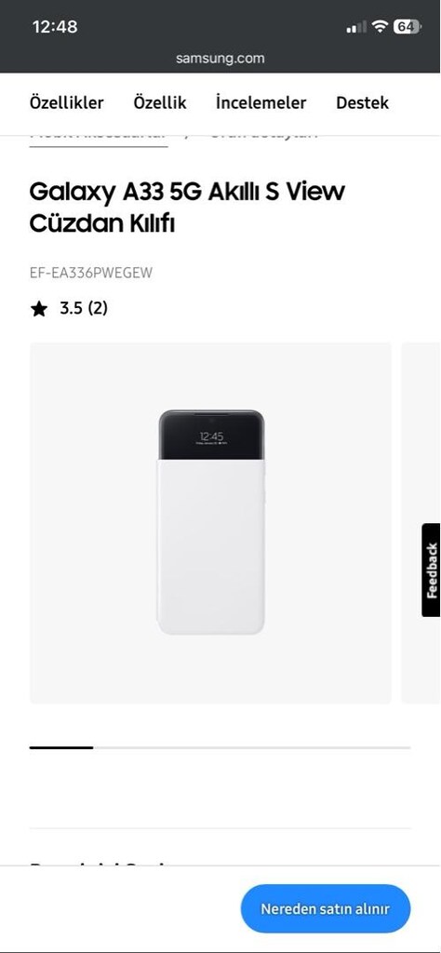Tap the 12:45 phone screen in product image

pyautogui.click(x=211, y=436)
